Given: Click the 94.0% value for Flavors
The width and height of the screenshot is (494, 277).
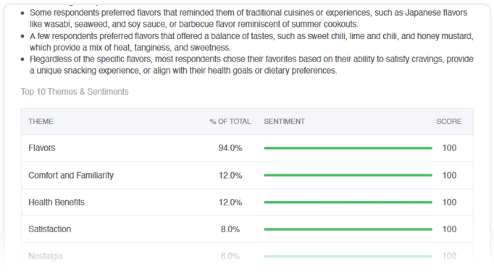Looking at the screenshot, I should (x=230, y=148).
